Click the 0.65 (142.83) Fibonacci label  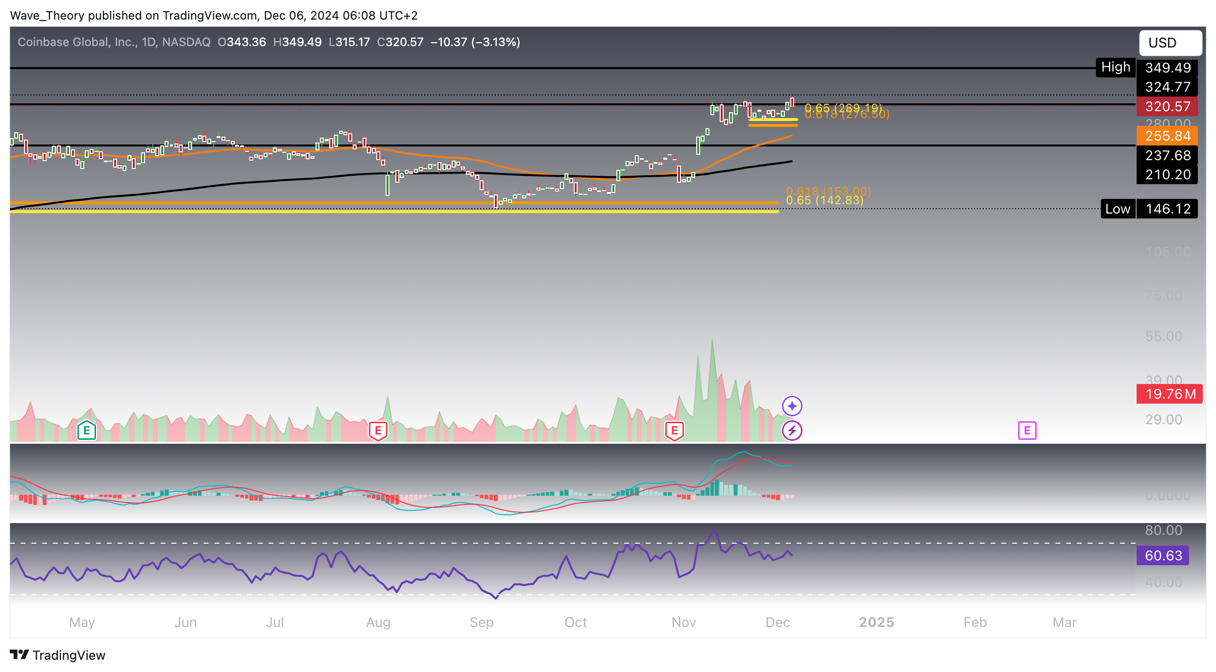click(825, 200)
